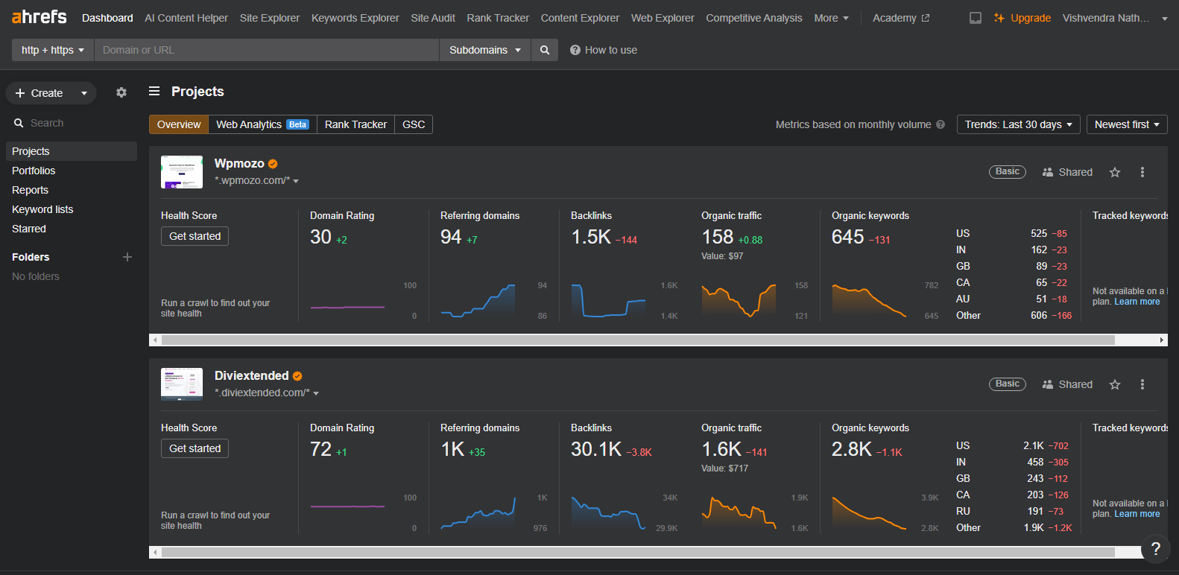This screenshot has height=575, width=1179.
Task: Star the Wpmozo project
Action: (x=1115, y=172)
